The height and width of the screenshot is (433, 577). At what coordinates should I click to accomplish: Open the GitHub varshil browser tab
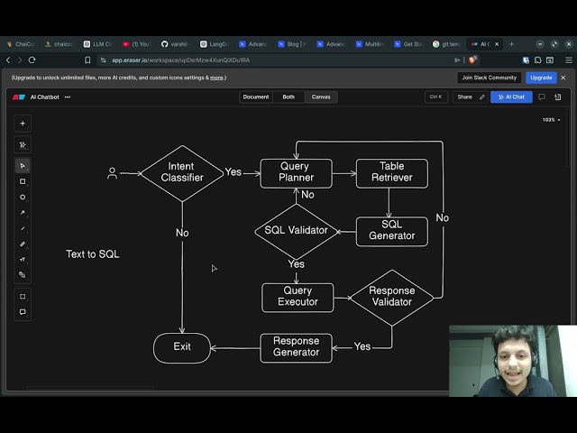tap(176, 44)
